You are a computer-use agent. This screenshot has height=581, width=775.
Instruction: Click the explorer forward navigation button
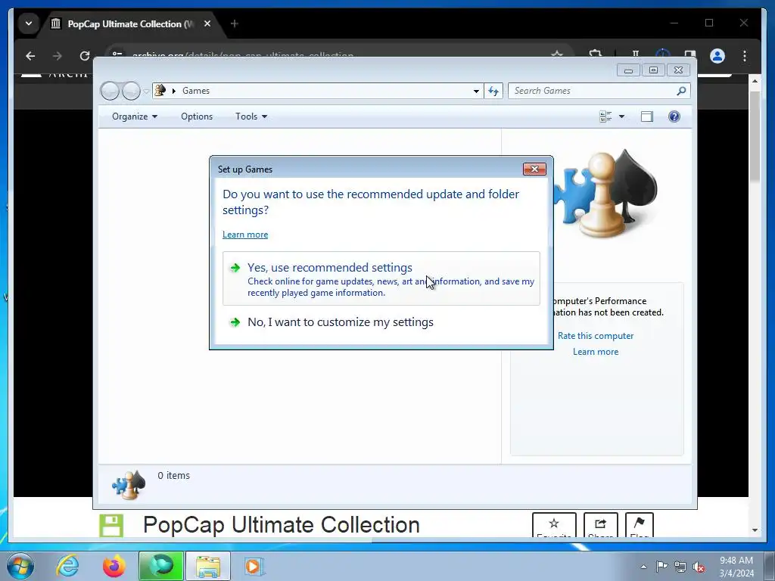131,91
